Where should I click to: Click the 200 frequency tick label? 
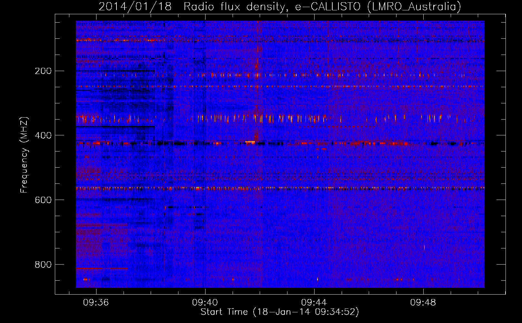coord(43,71)
